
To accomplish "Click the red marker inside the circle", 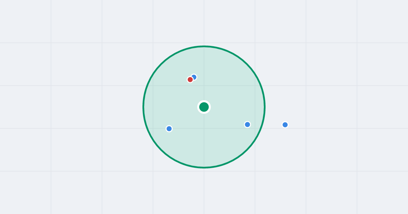I will pyautogui.click(x=190, y=79).
